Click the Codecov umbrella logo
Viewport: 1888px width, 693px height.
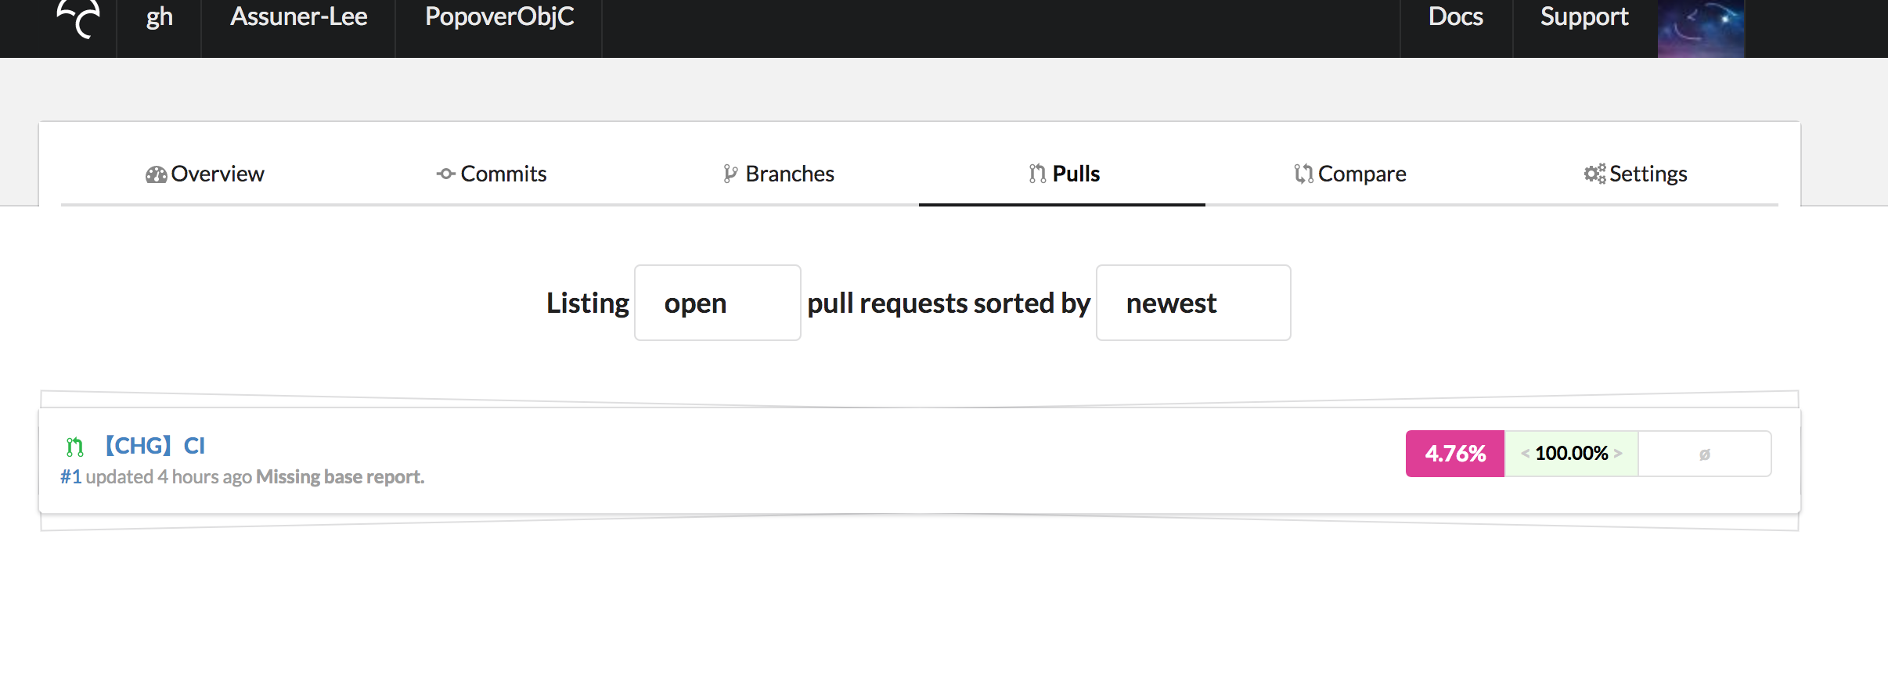coord(78,19)
